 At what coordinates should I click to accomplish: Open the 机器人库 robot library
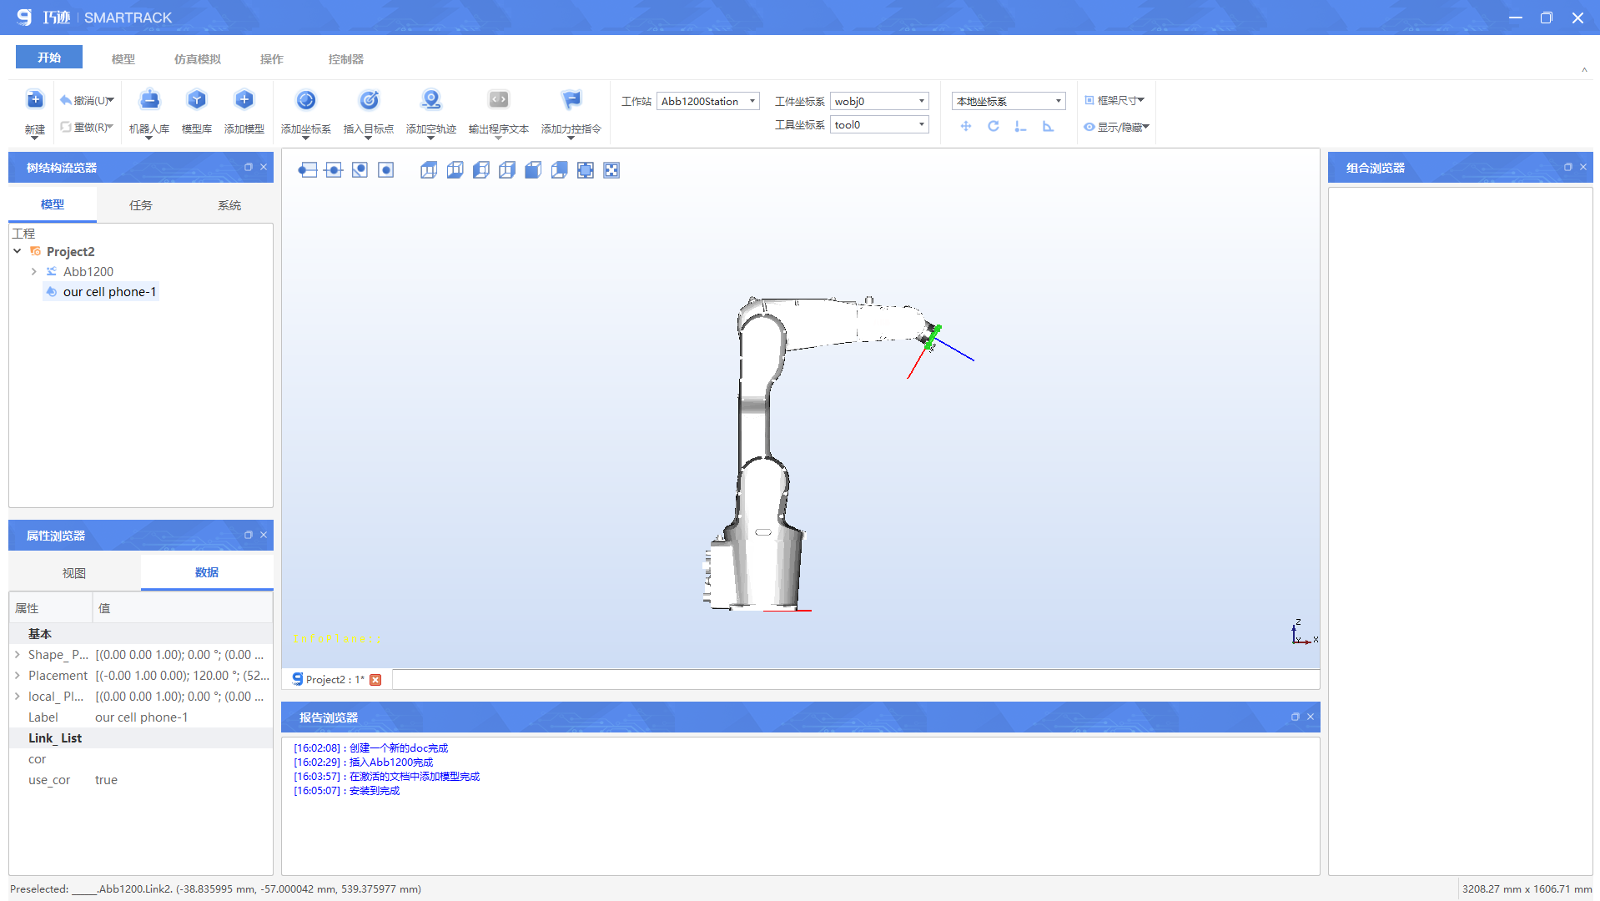tap(149, 101)
